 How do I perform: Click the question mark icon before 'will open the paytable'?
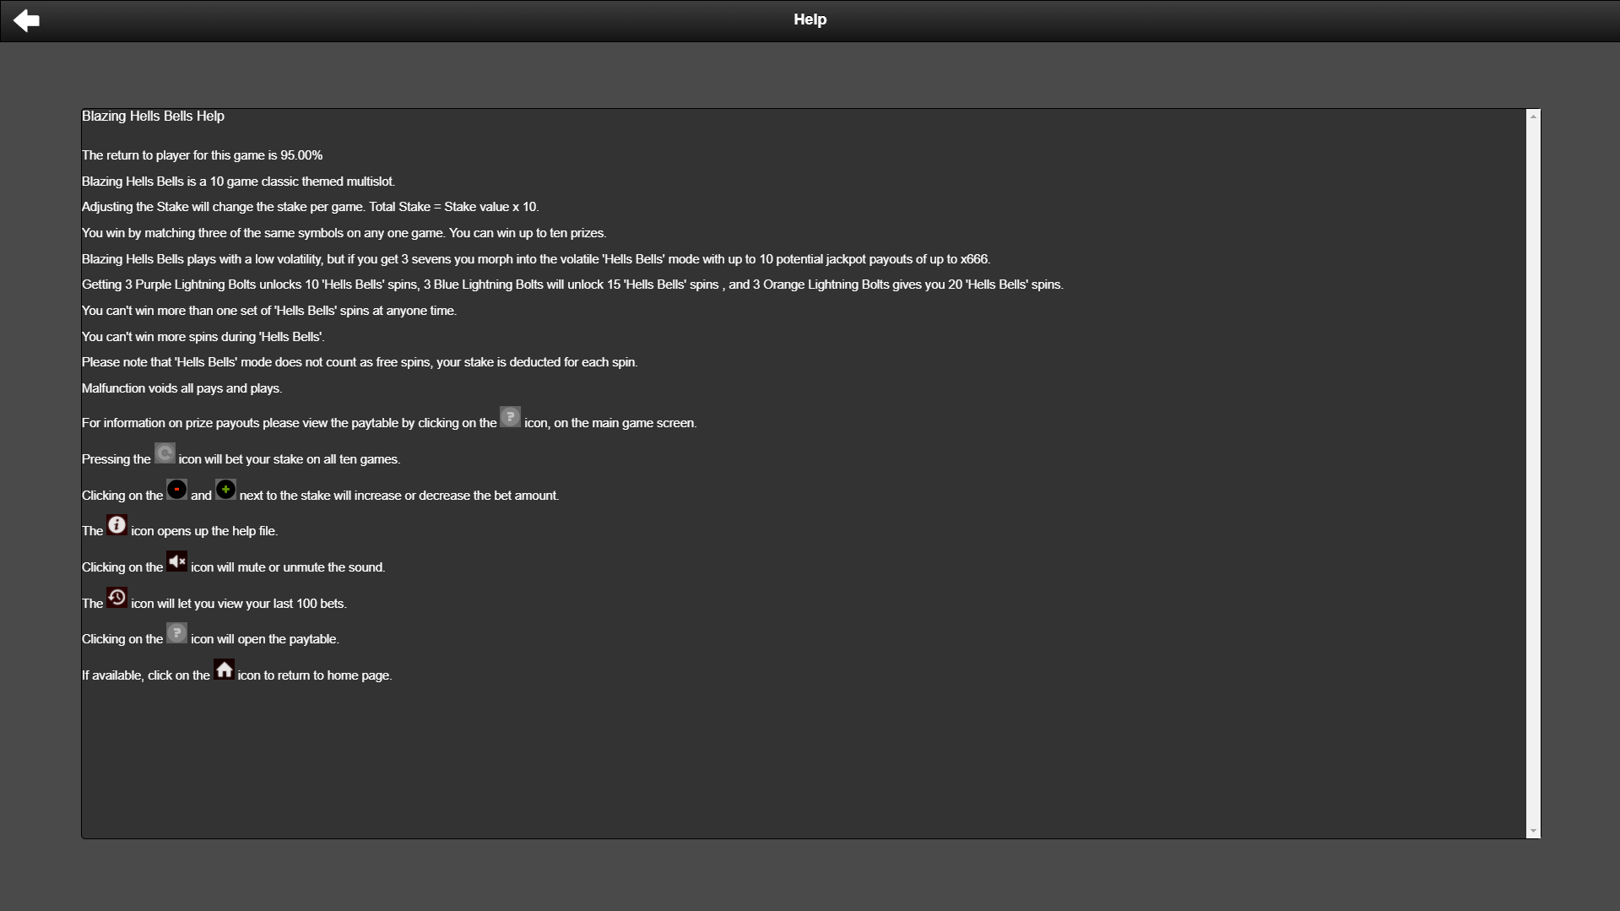click(176, 633)
